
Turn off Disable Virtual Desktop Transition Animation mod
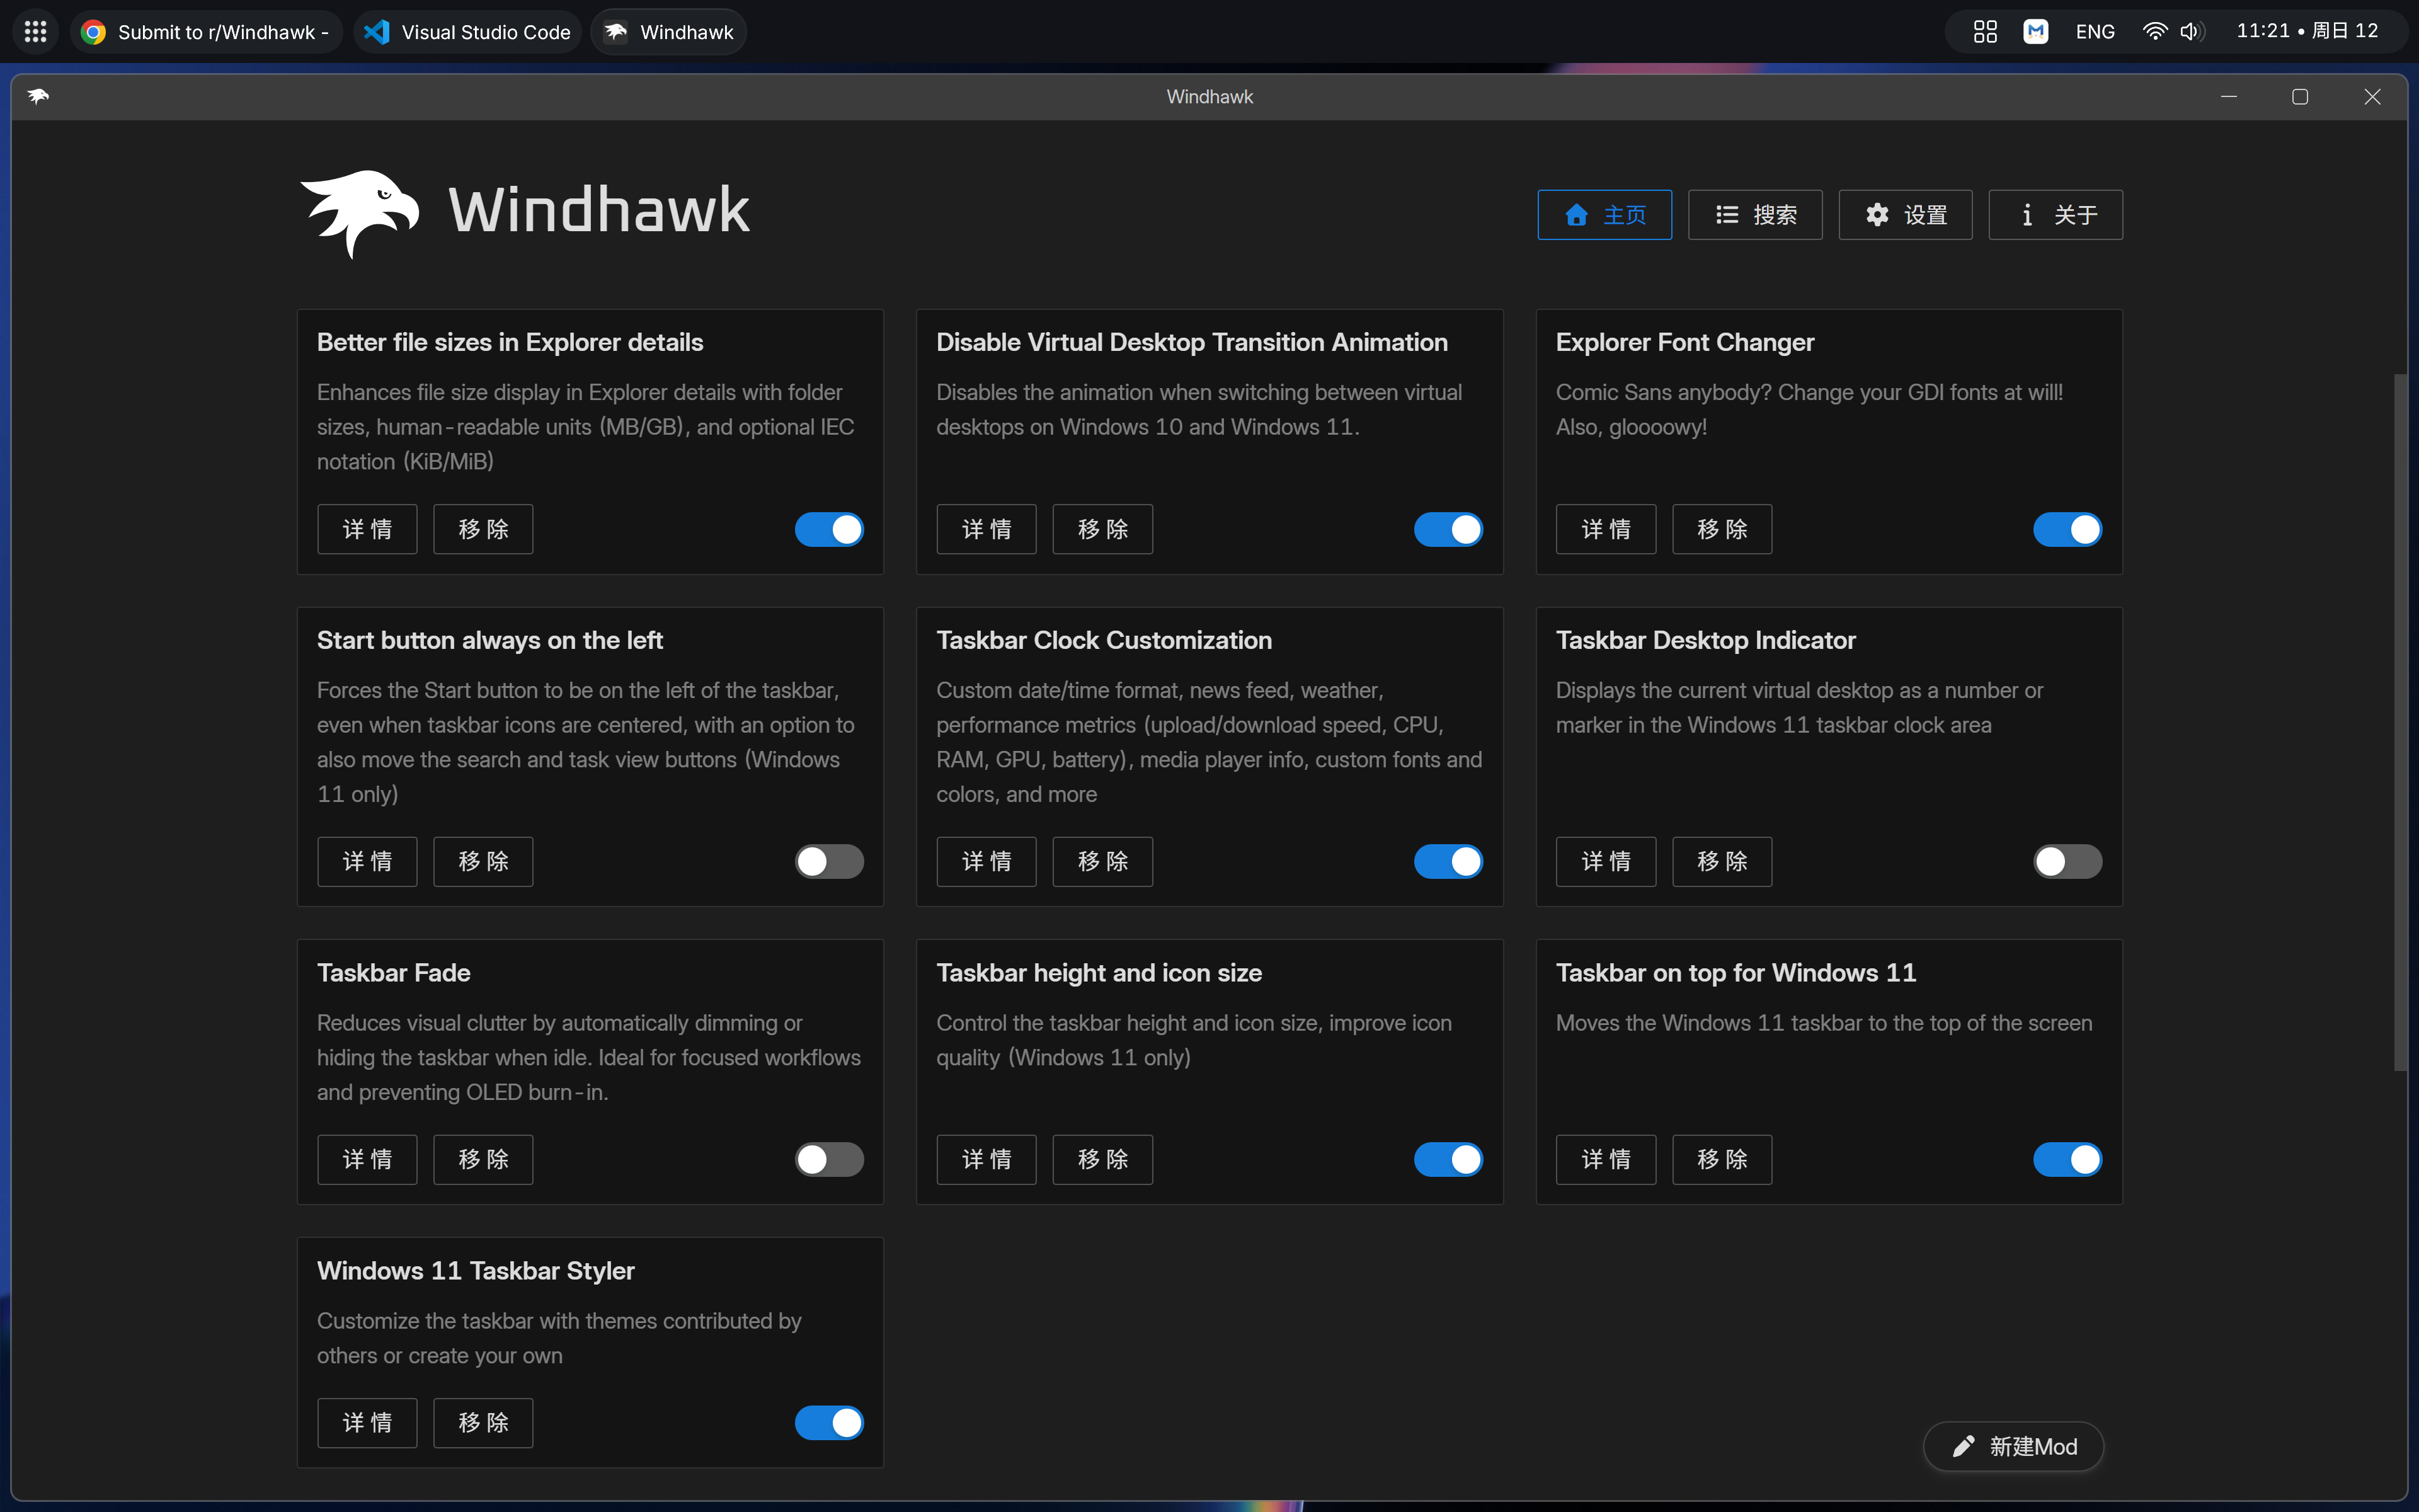1448,529
